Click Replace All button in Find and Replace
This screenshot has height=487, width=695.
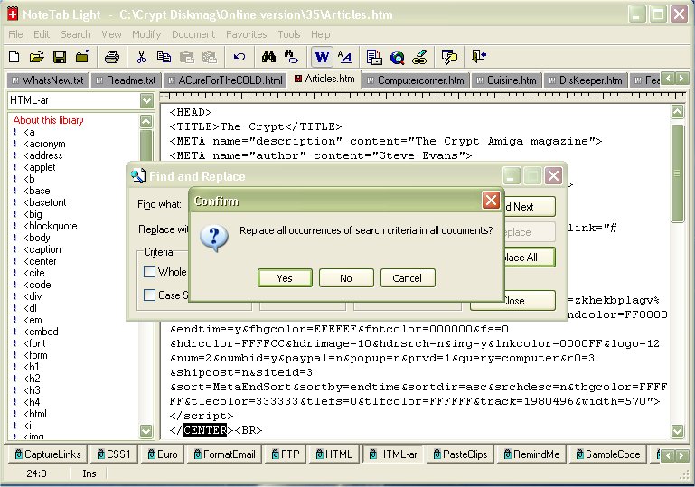click(x=530, y=257)
